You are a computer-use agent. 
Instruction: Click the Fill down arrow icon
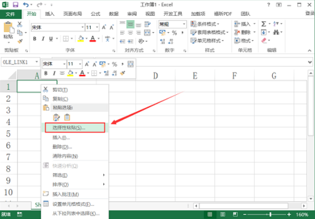[x=264, y=32]
